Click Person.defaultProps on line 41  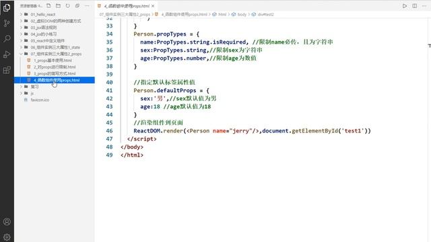pos(165,91)
